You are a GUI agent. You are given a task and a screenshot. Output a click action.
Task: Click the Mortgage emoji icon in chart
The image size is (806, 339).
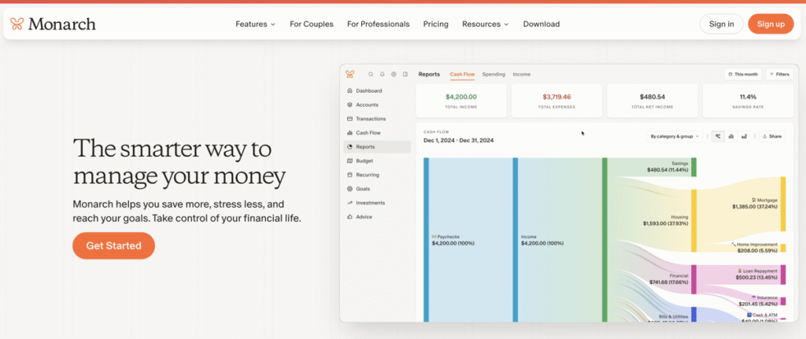tap(753, 200)
